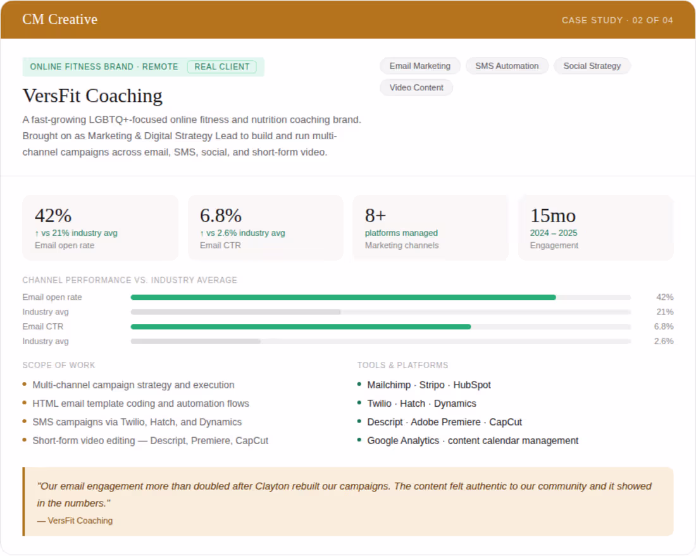Click the green Email open rate progress bar
The width and height of the screenshot is (696, 556).
tap(343, 297)
